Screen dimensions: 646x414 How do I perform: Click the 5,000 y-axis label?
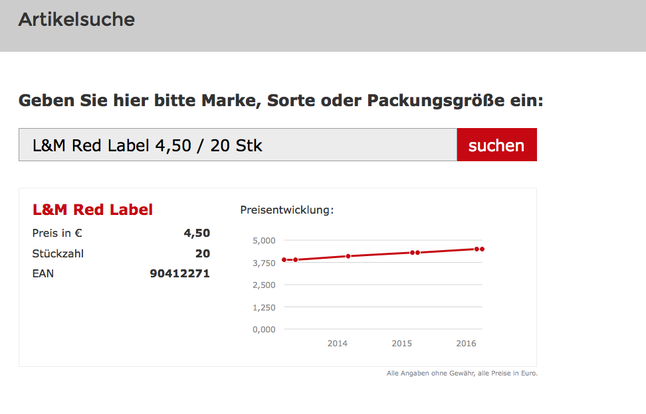(264, 241)
